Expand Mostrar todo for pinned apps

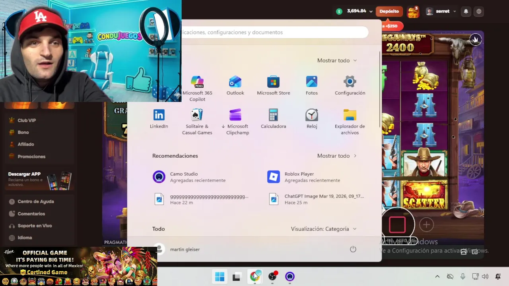tap(337, 60)
